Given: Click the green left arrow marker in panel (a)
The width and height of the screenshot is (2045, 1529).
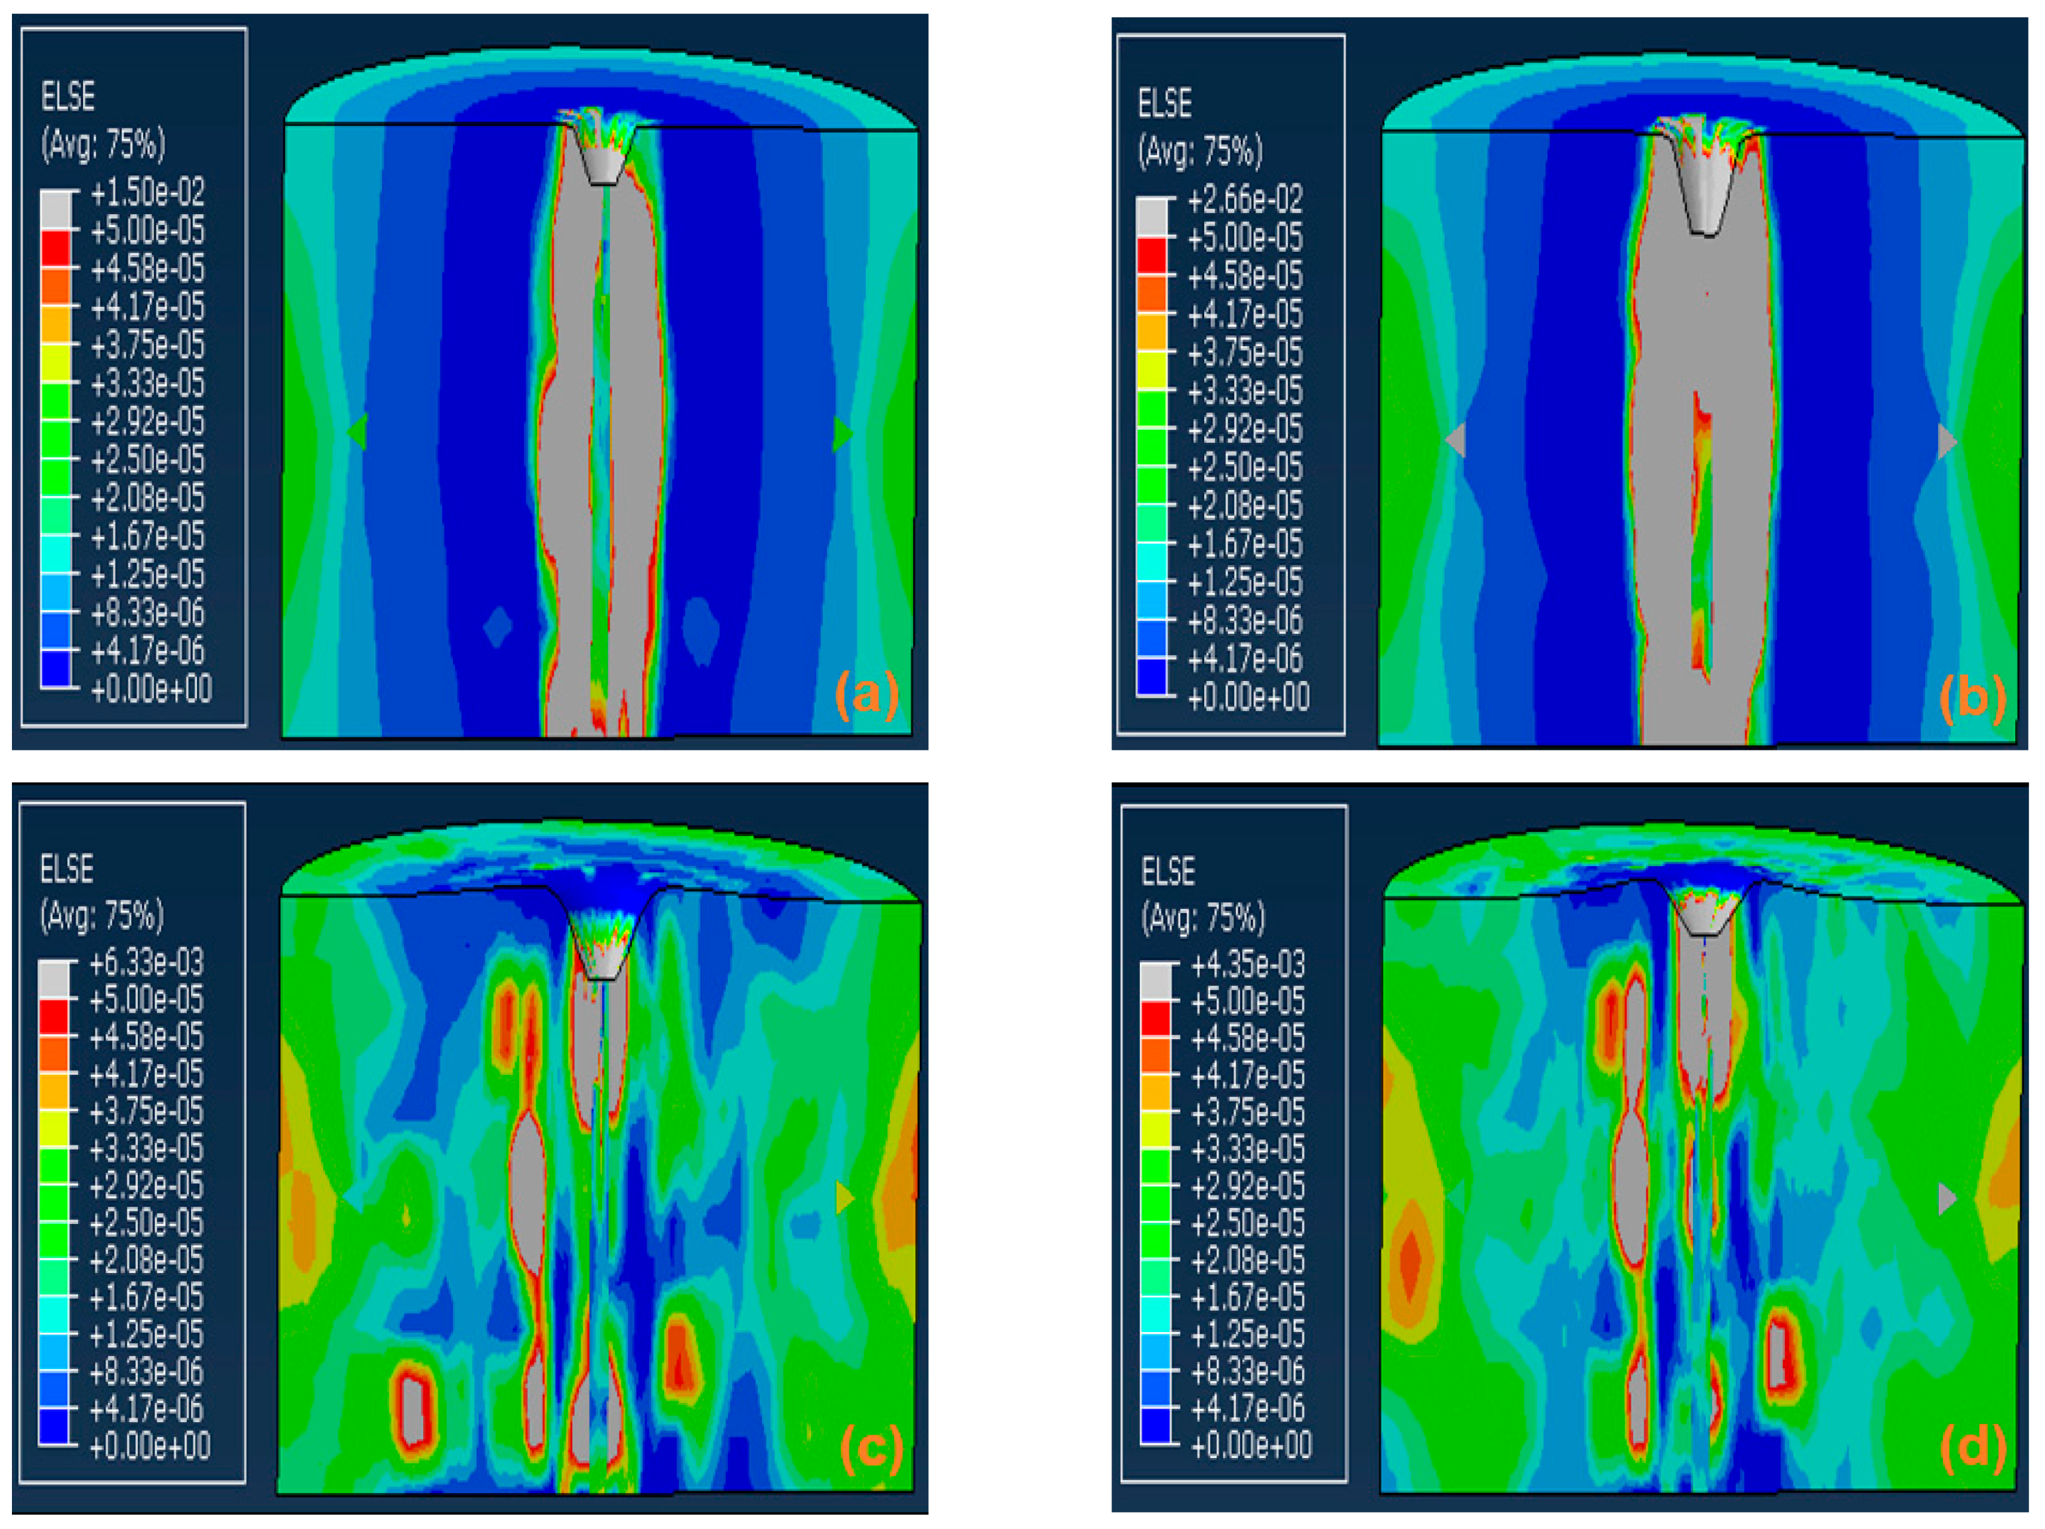Looking at the screenshot, I should (358, 432).
